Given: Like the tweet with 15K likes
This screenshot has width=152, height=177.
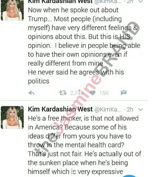Looking at the screenshot, I should [x=93, y=93].
